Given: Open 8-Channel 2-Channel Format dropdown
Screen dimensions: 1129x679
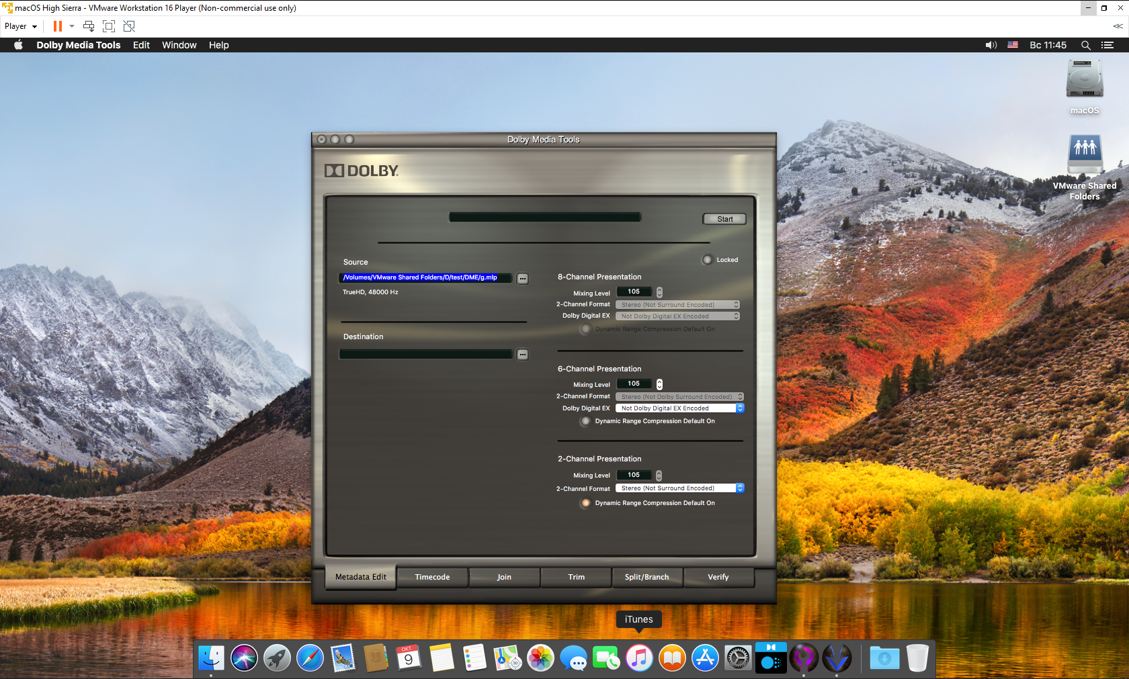Looking at the screenshot, I should pyautogui.click(x=677, y=305).
